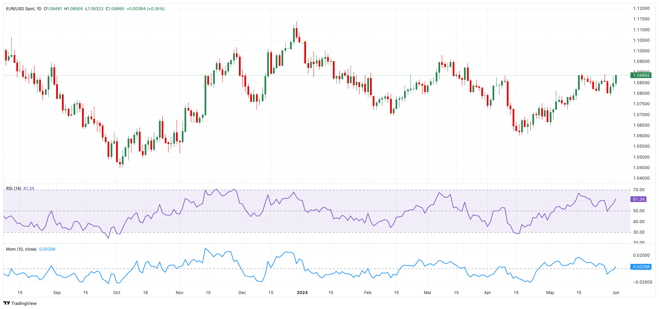Click the 30.00 RSI scale label
659x309 pixels.
pos(639,232)
